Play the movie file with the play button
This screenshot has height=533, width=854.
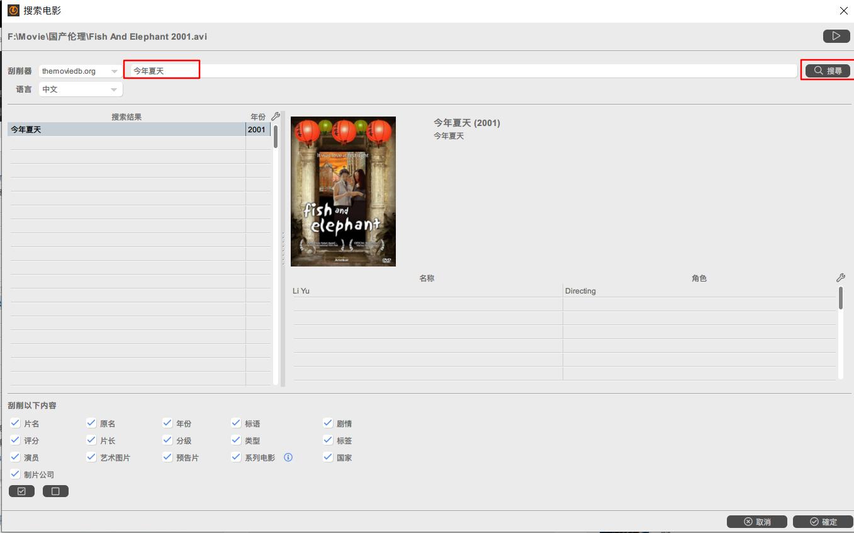tap(836, 36)
